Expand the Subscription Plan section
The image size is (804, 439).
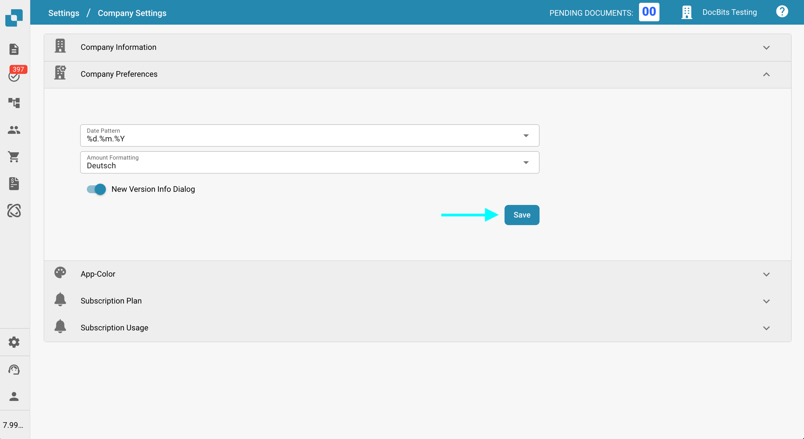coord(766,301)
